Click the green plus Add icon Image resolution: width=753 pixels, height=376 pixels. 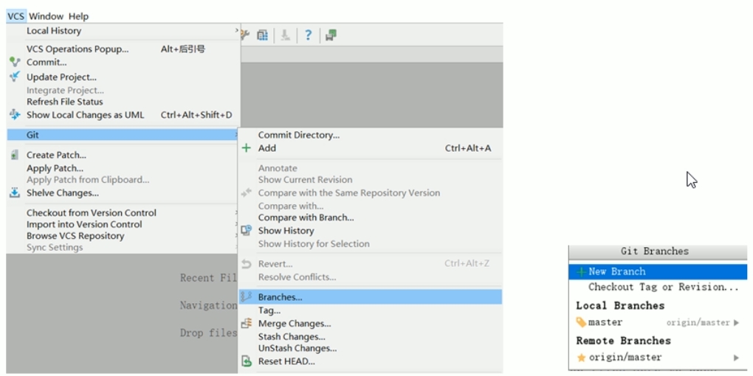tap(247, 148)
